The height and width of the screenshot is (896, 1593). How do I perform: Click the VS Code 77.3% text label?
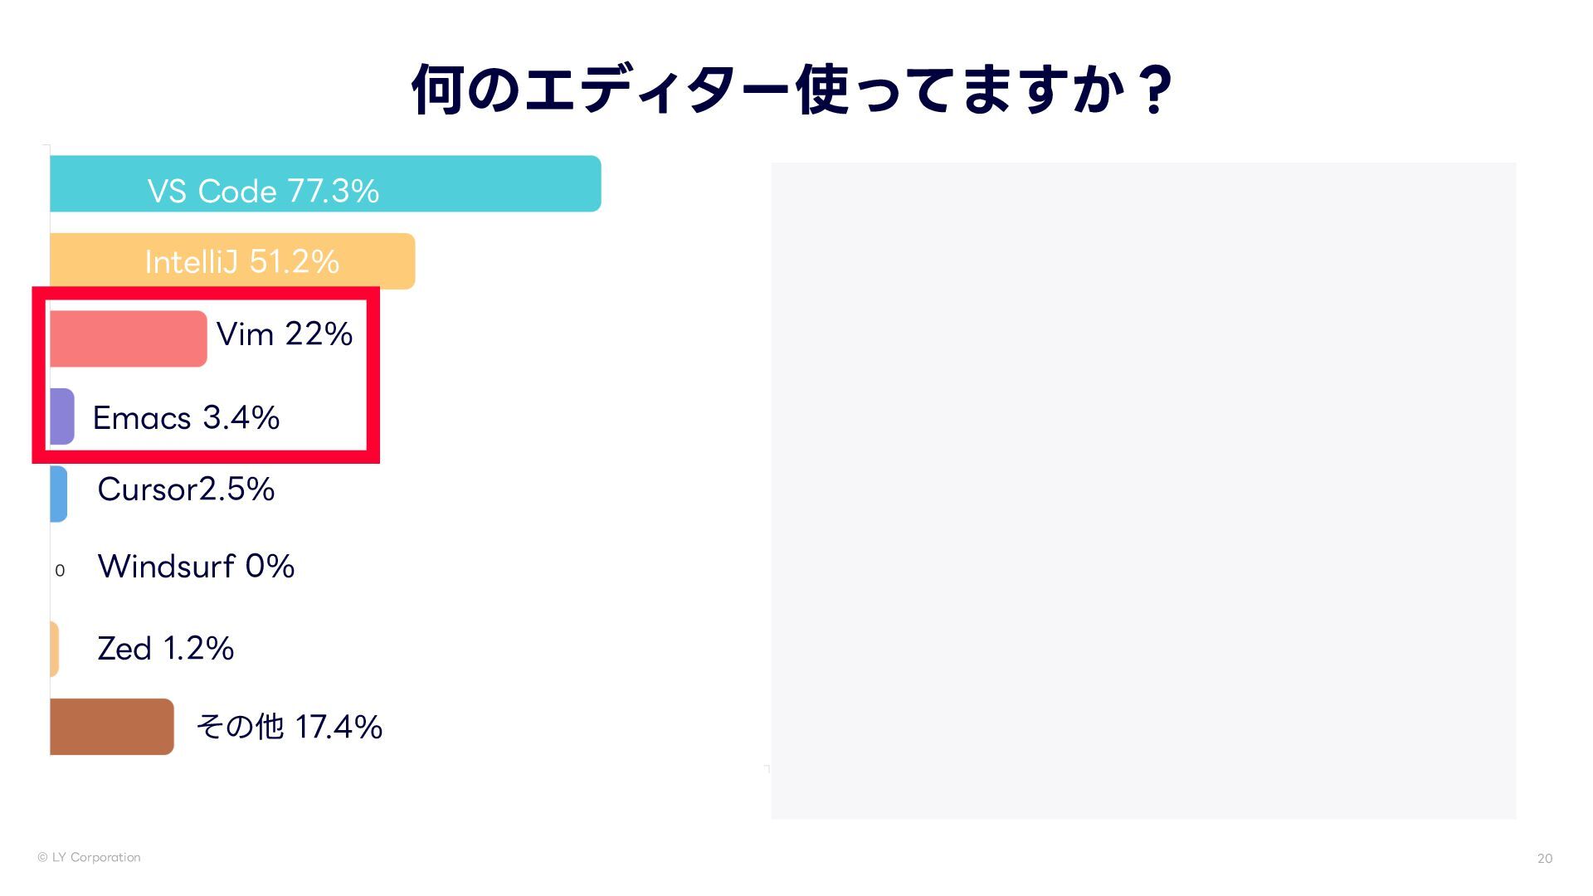point(263,192)
